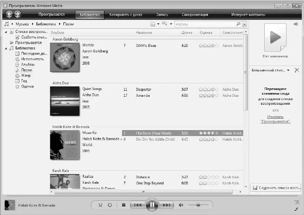Clear the list pane with X icon

(297, 70)
